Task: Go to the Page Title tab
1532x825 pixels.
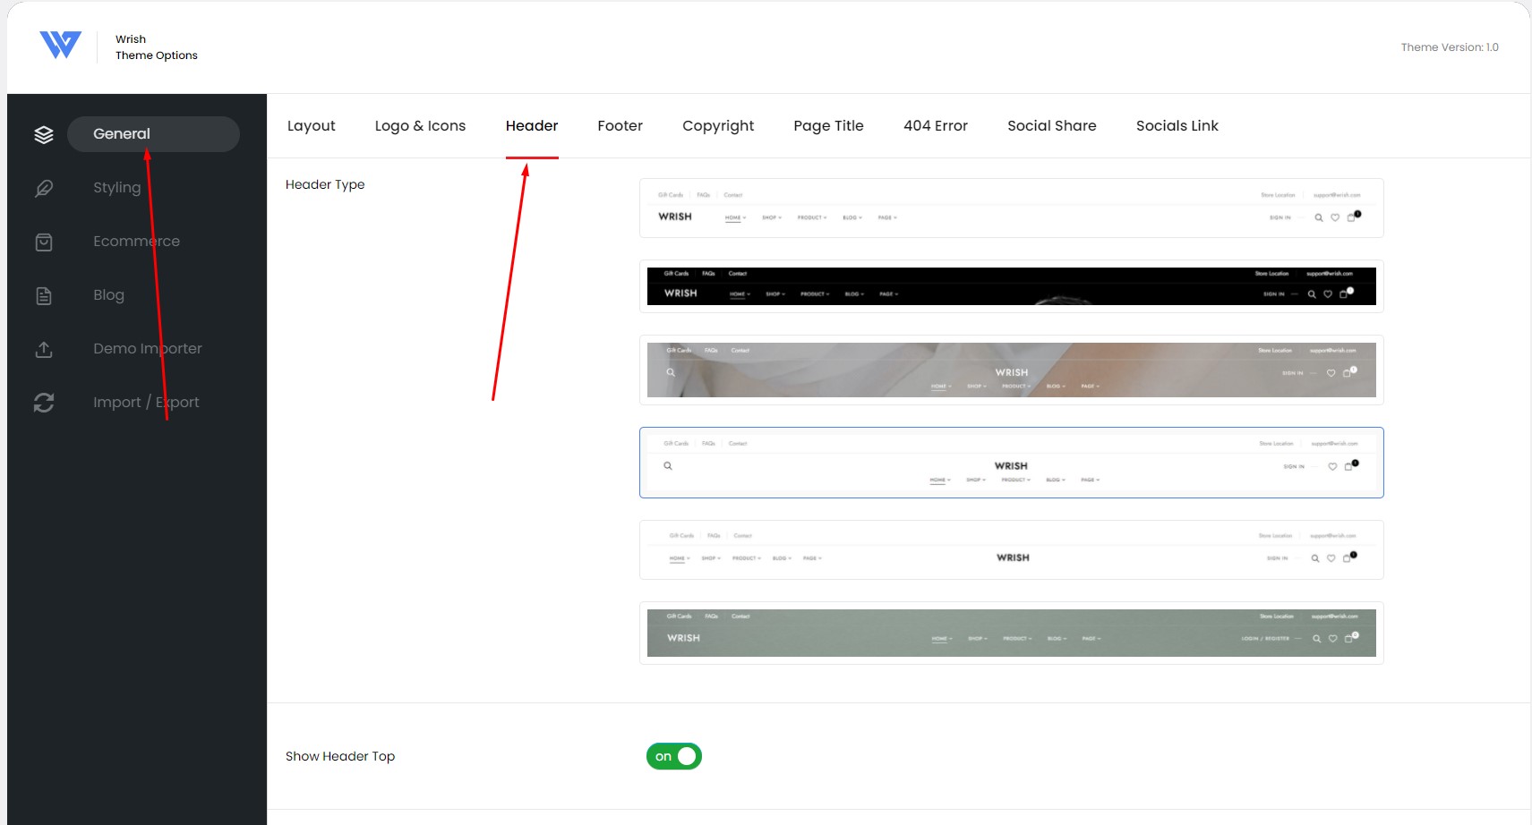Action: (x=828, y=126)
